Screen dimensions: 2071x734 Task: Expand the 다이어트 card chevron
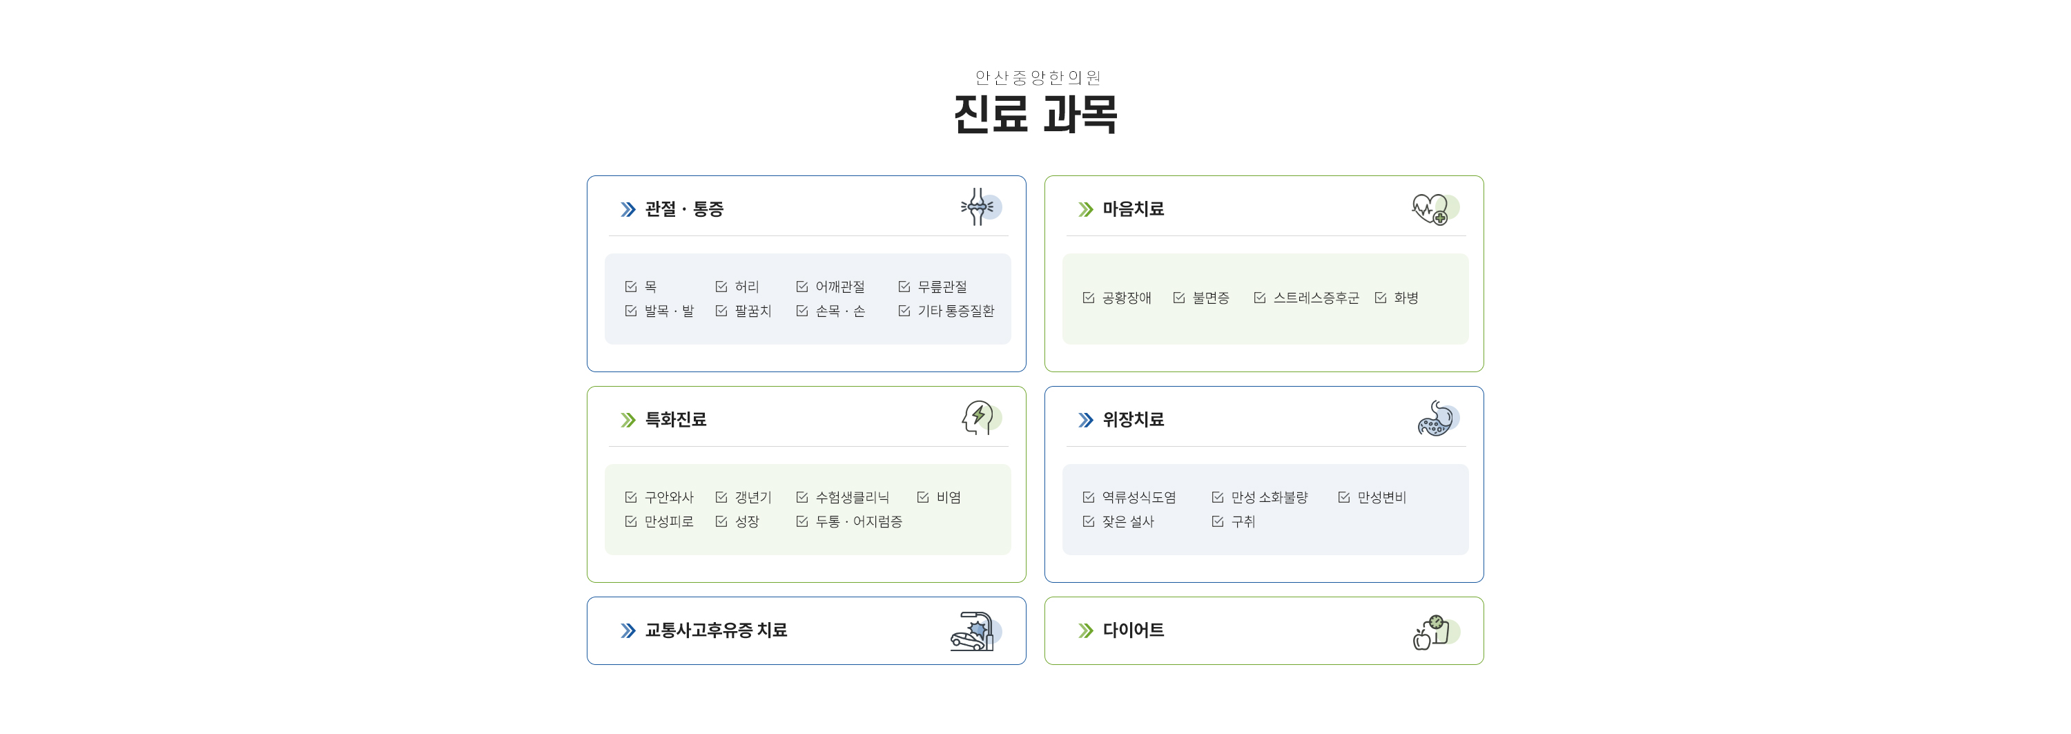click(x=1085, y=631)
